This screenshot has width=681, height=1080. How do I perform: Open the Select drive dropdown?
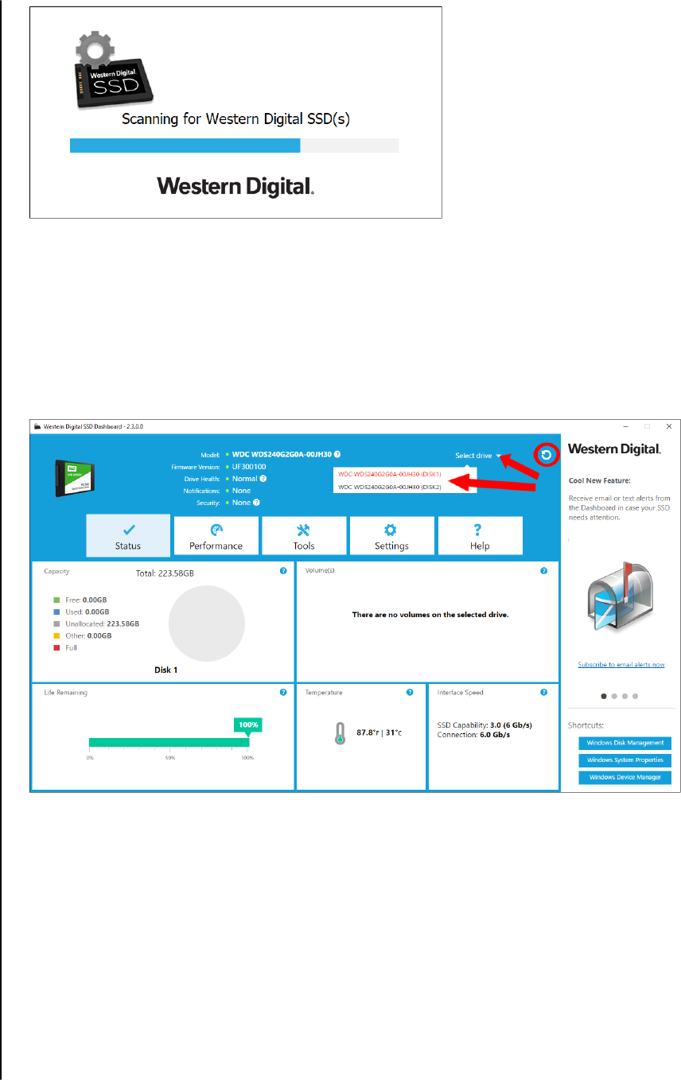click(x=477, y=456)
